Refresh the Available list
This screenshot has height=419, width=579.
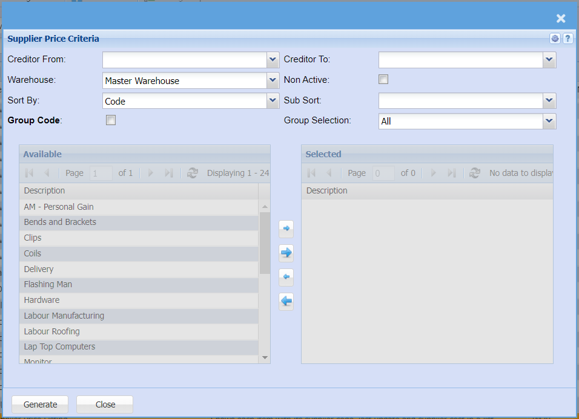tap(193, 173)
